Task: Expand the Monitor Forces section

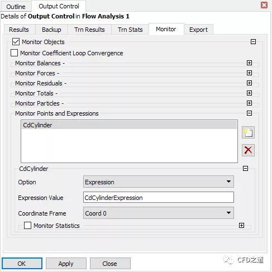Action: point(249,73)
